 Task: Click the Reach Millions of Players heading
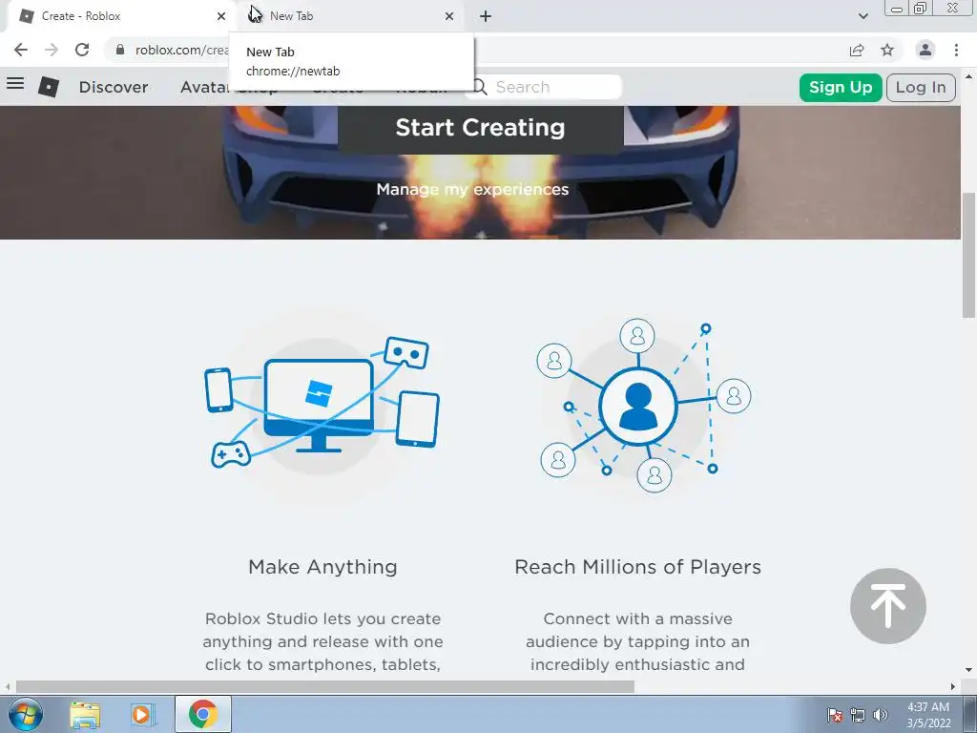637,567
